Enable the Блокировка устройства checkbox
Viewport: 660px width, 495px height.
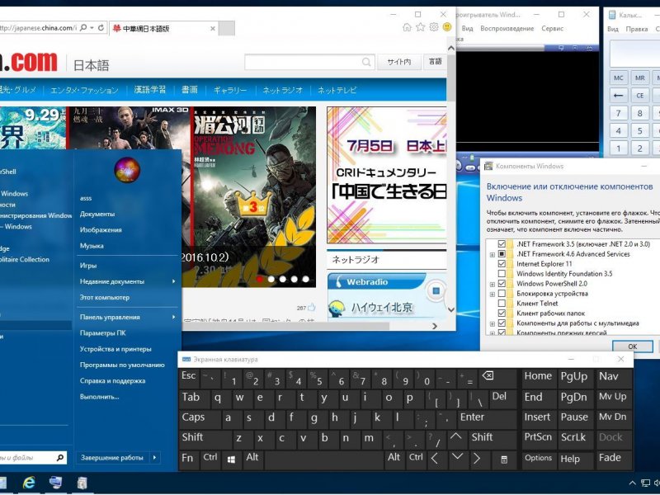tap(502, 294)
